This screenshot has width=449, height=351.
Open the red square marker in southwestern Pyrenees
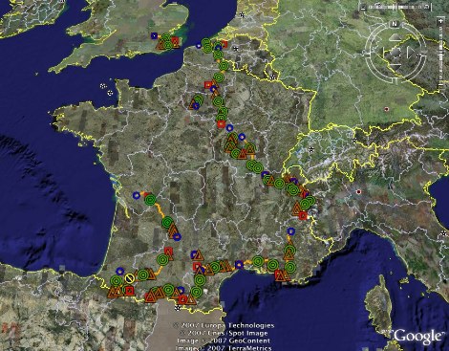coord(129,291)
